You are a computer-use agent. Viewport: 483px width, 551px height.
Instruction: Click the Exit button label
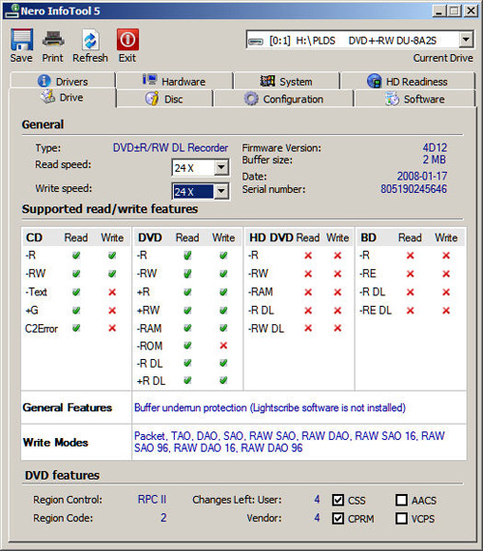128,58
